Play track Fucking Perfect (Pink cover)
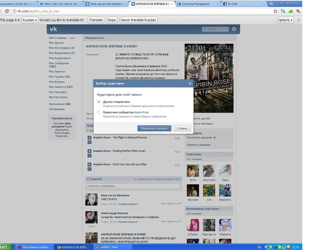313x250 pixels. click(x=90, y=151)
